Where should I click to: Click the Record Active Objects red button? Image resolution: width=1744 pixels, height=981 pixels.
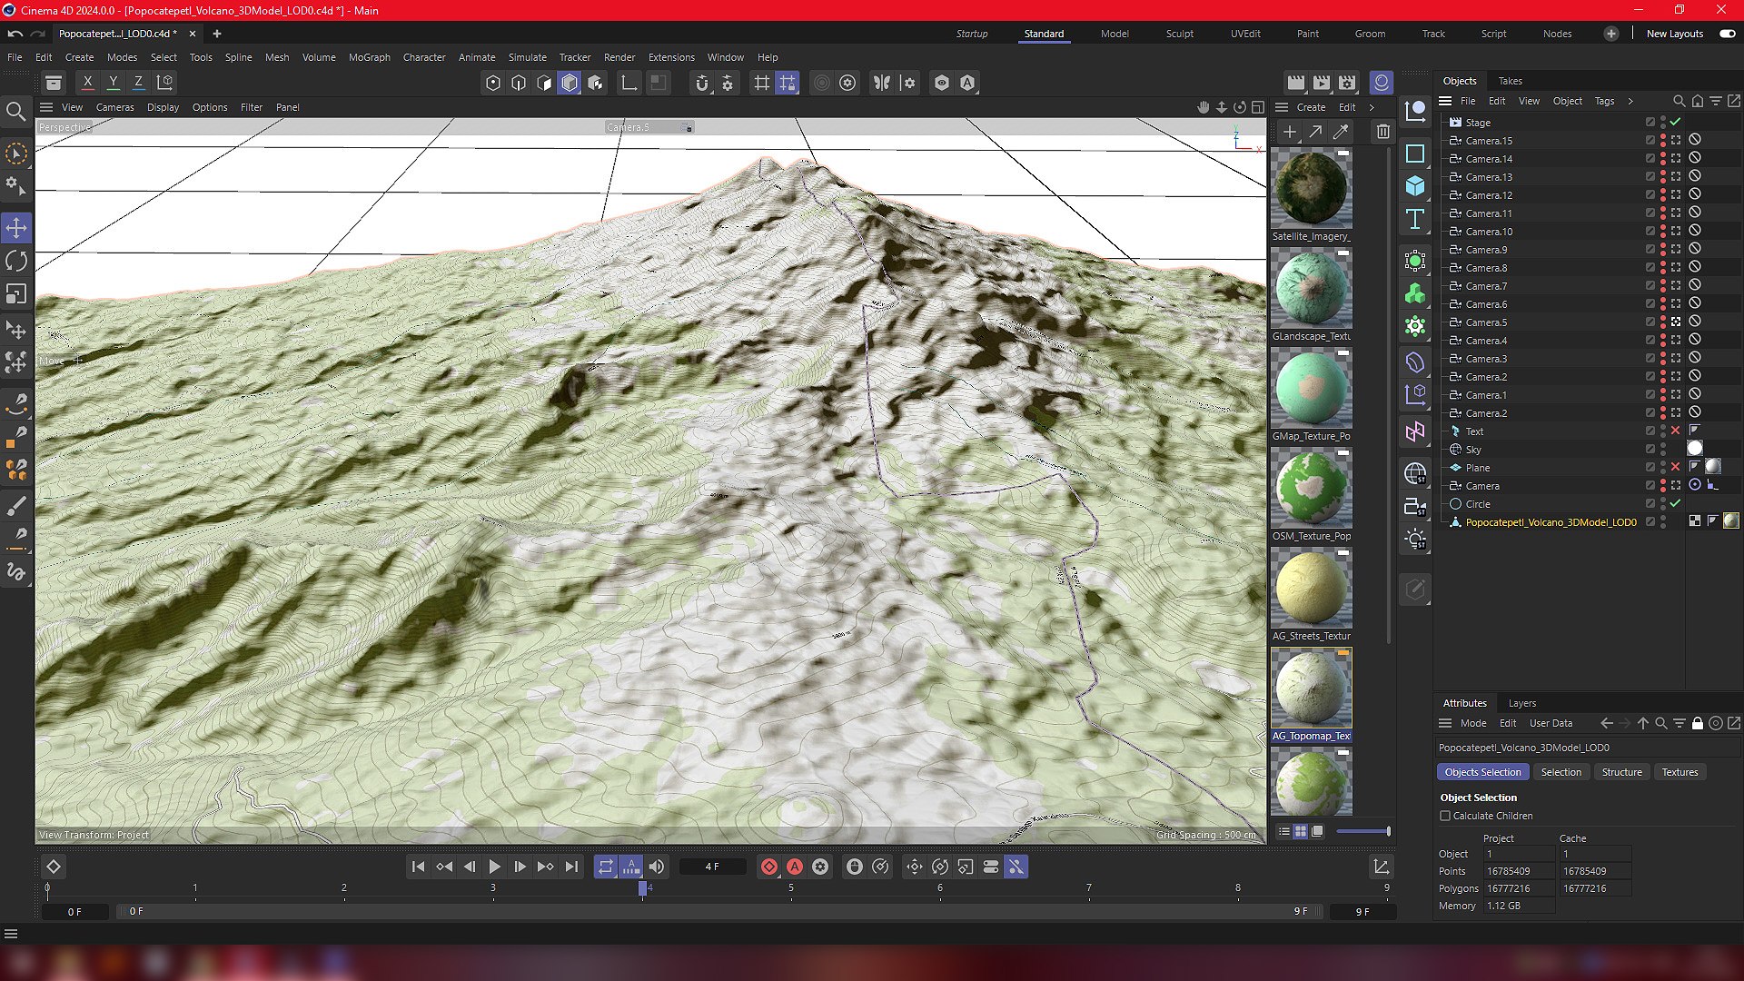(769, 867)
